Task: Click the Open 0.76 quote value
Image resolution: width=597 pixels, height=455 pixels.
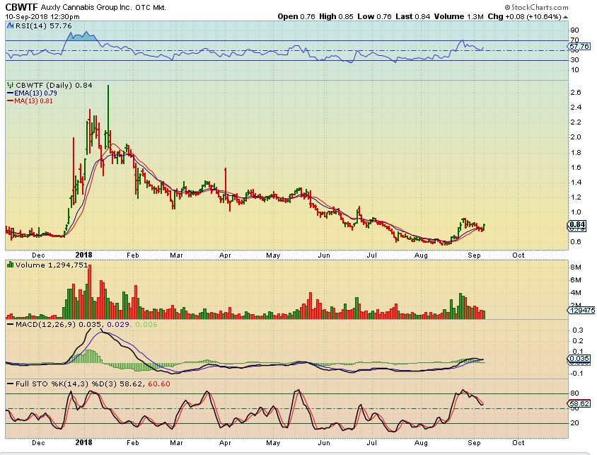Action: tap(296, 16)
